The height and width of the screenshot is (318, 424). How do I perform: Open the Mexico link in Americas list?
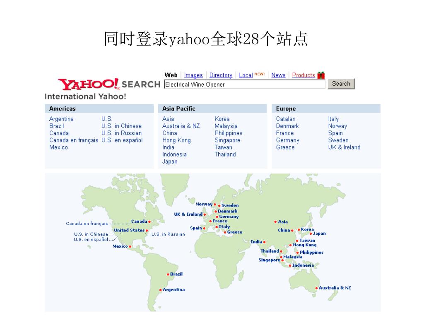(x=58, y=147)
